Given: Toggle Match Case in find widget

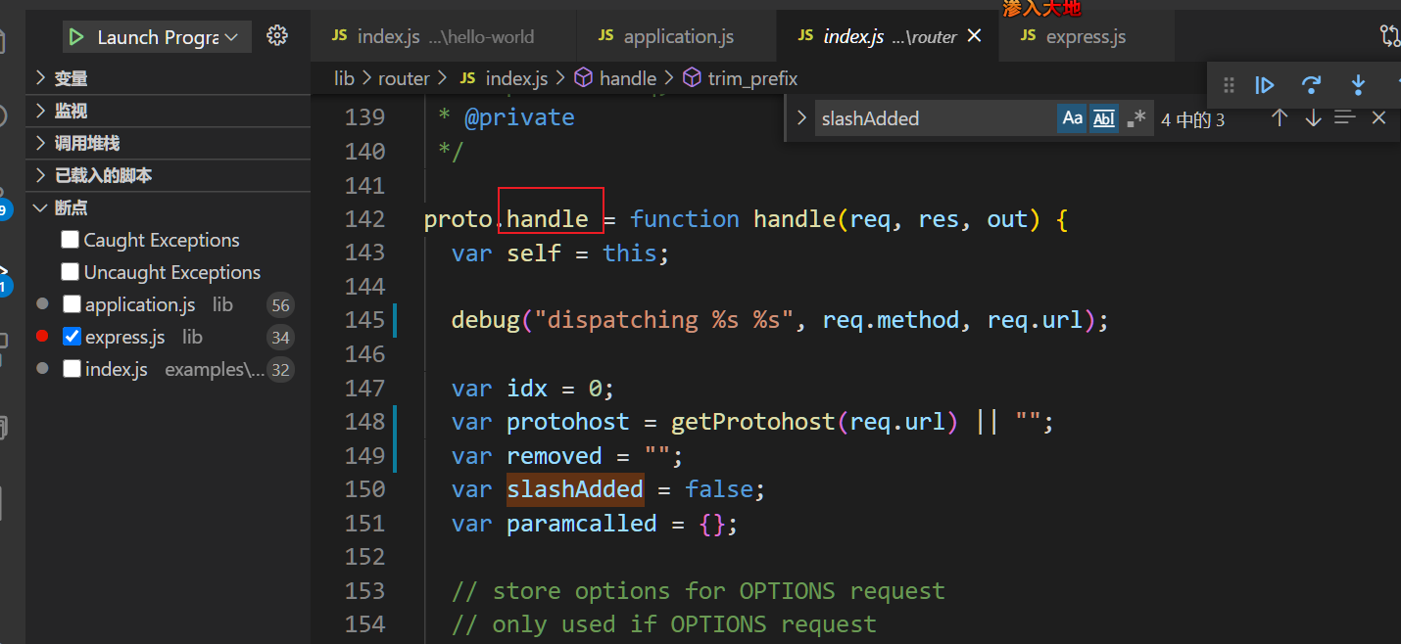Looking at the screenshot, I should coord(1072,118).
